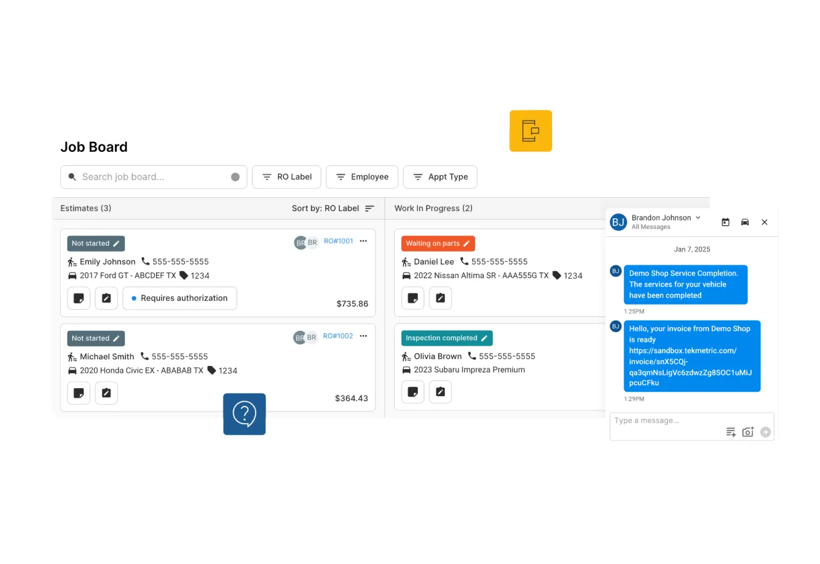The image size is (820, 564).
Task: Open notes icon on Michael Smith card
Action: click(79, 393)
